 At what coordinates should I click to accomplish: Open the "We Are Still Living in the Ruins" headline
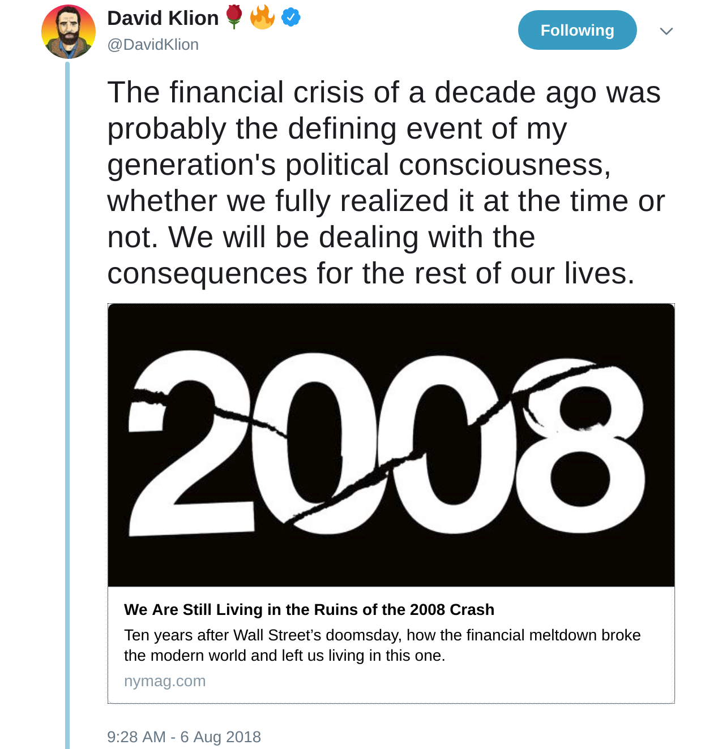tap(309, 610)
